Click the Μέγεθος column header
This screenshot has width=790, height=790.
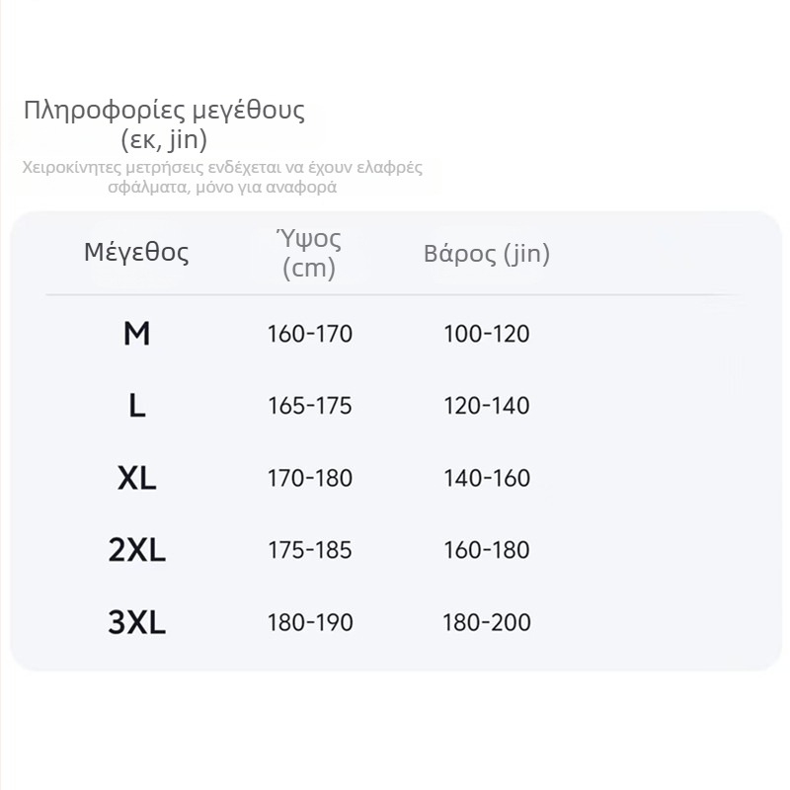click(136, 252)
